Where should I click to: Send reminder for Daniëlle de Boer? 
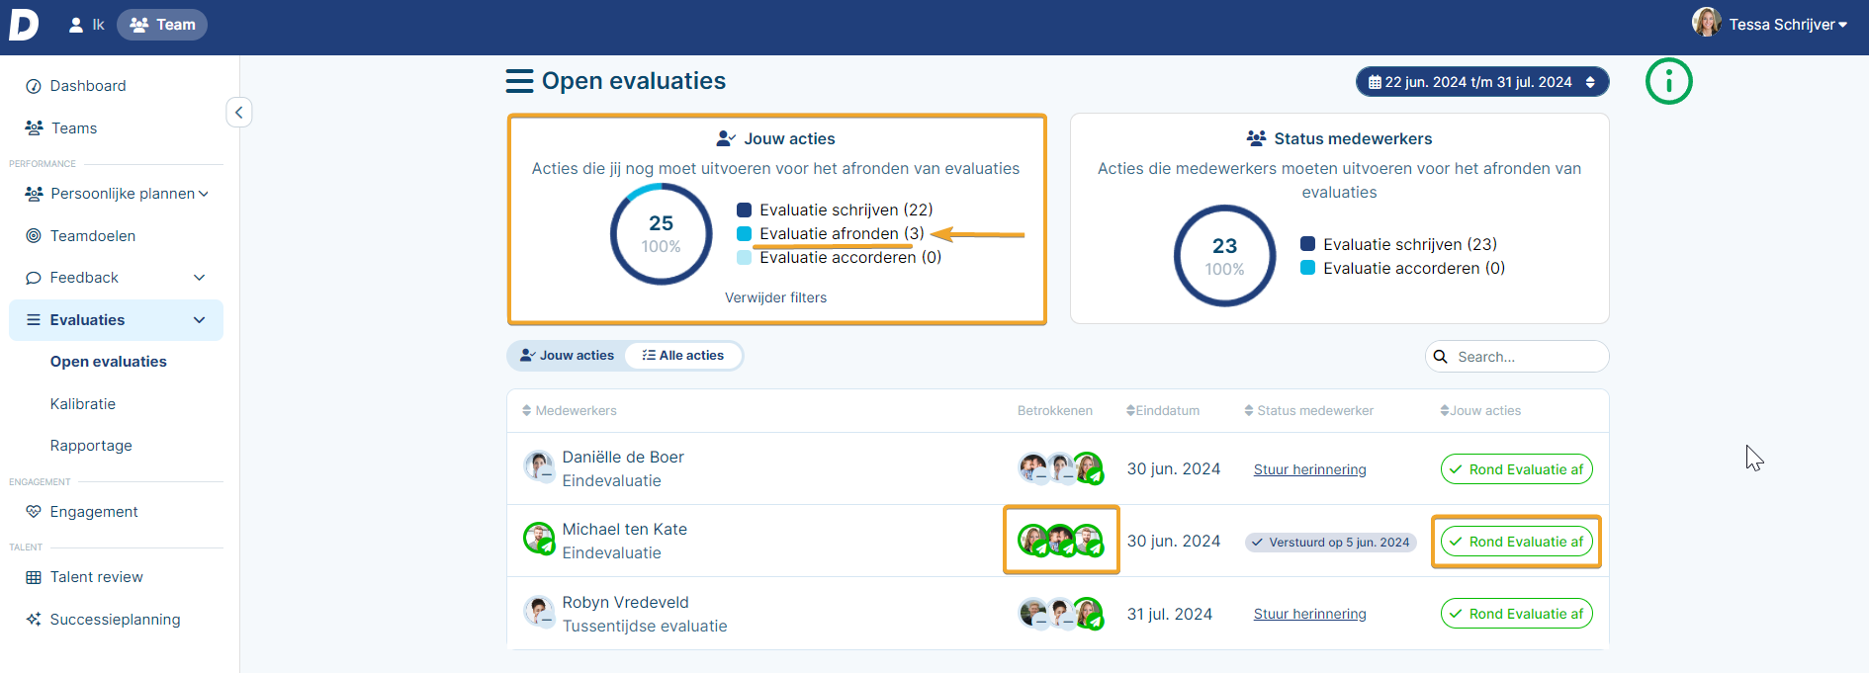click(x=1309, y=469)
